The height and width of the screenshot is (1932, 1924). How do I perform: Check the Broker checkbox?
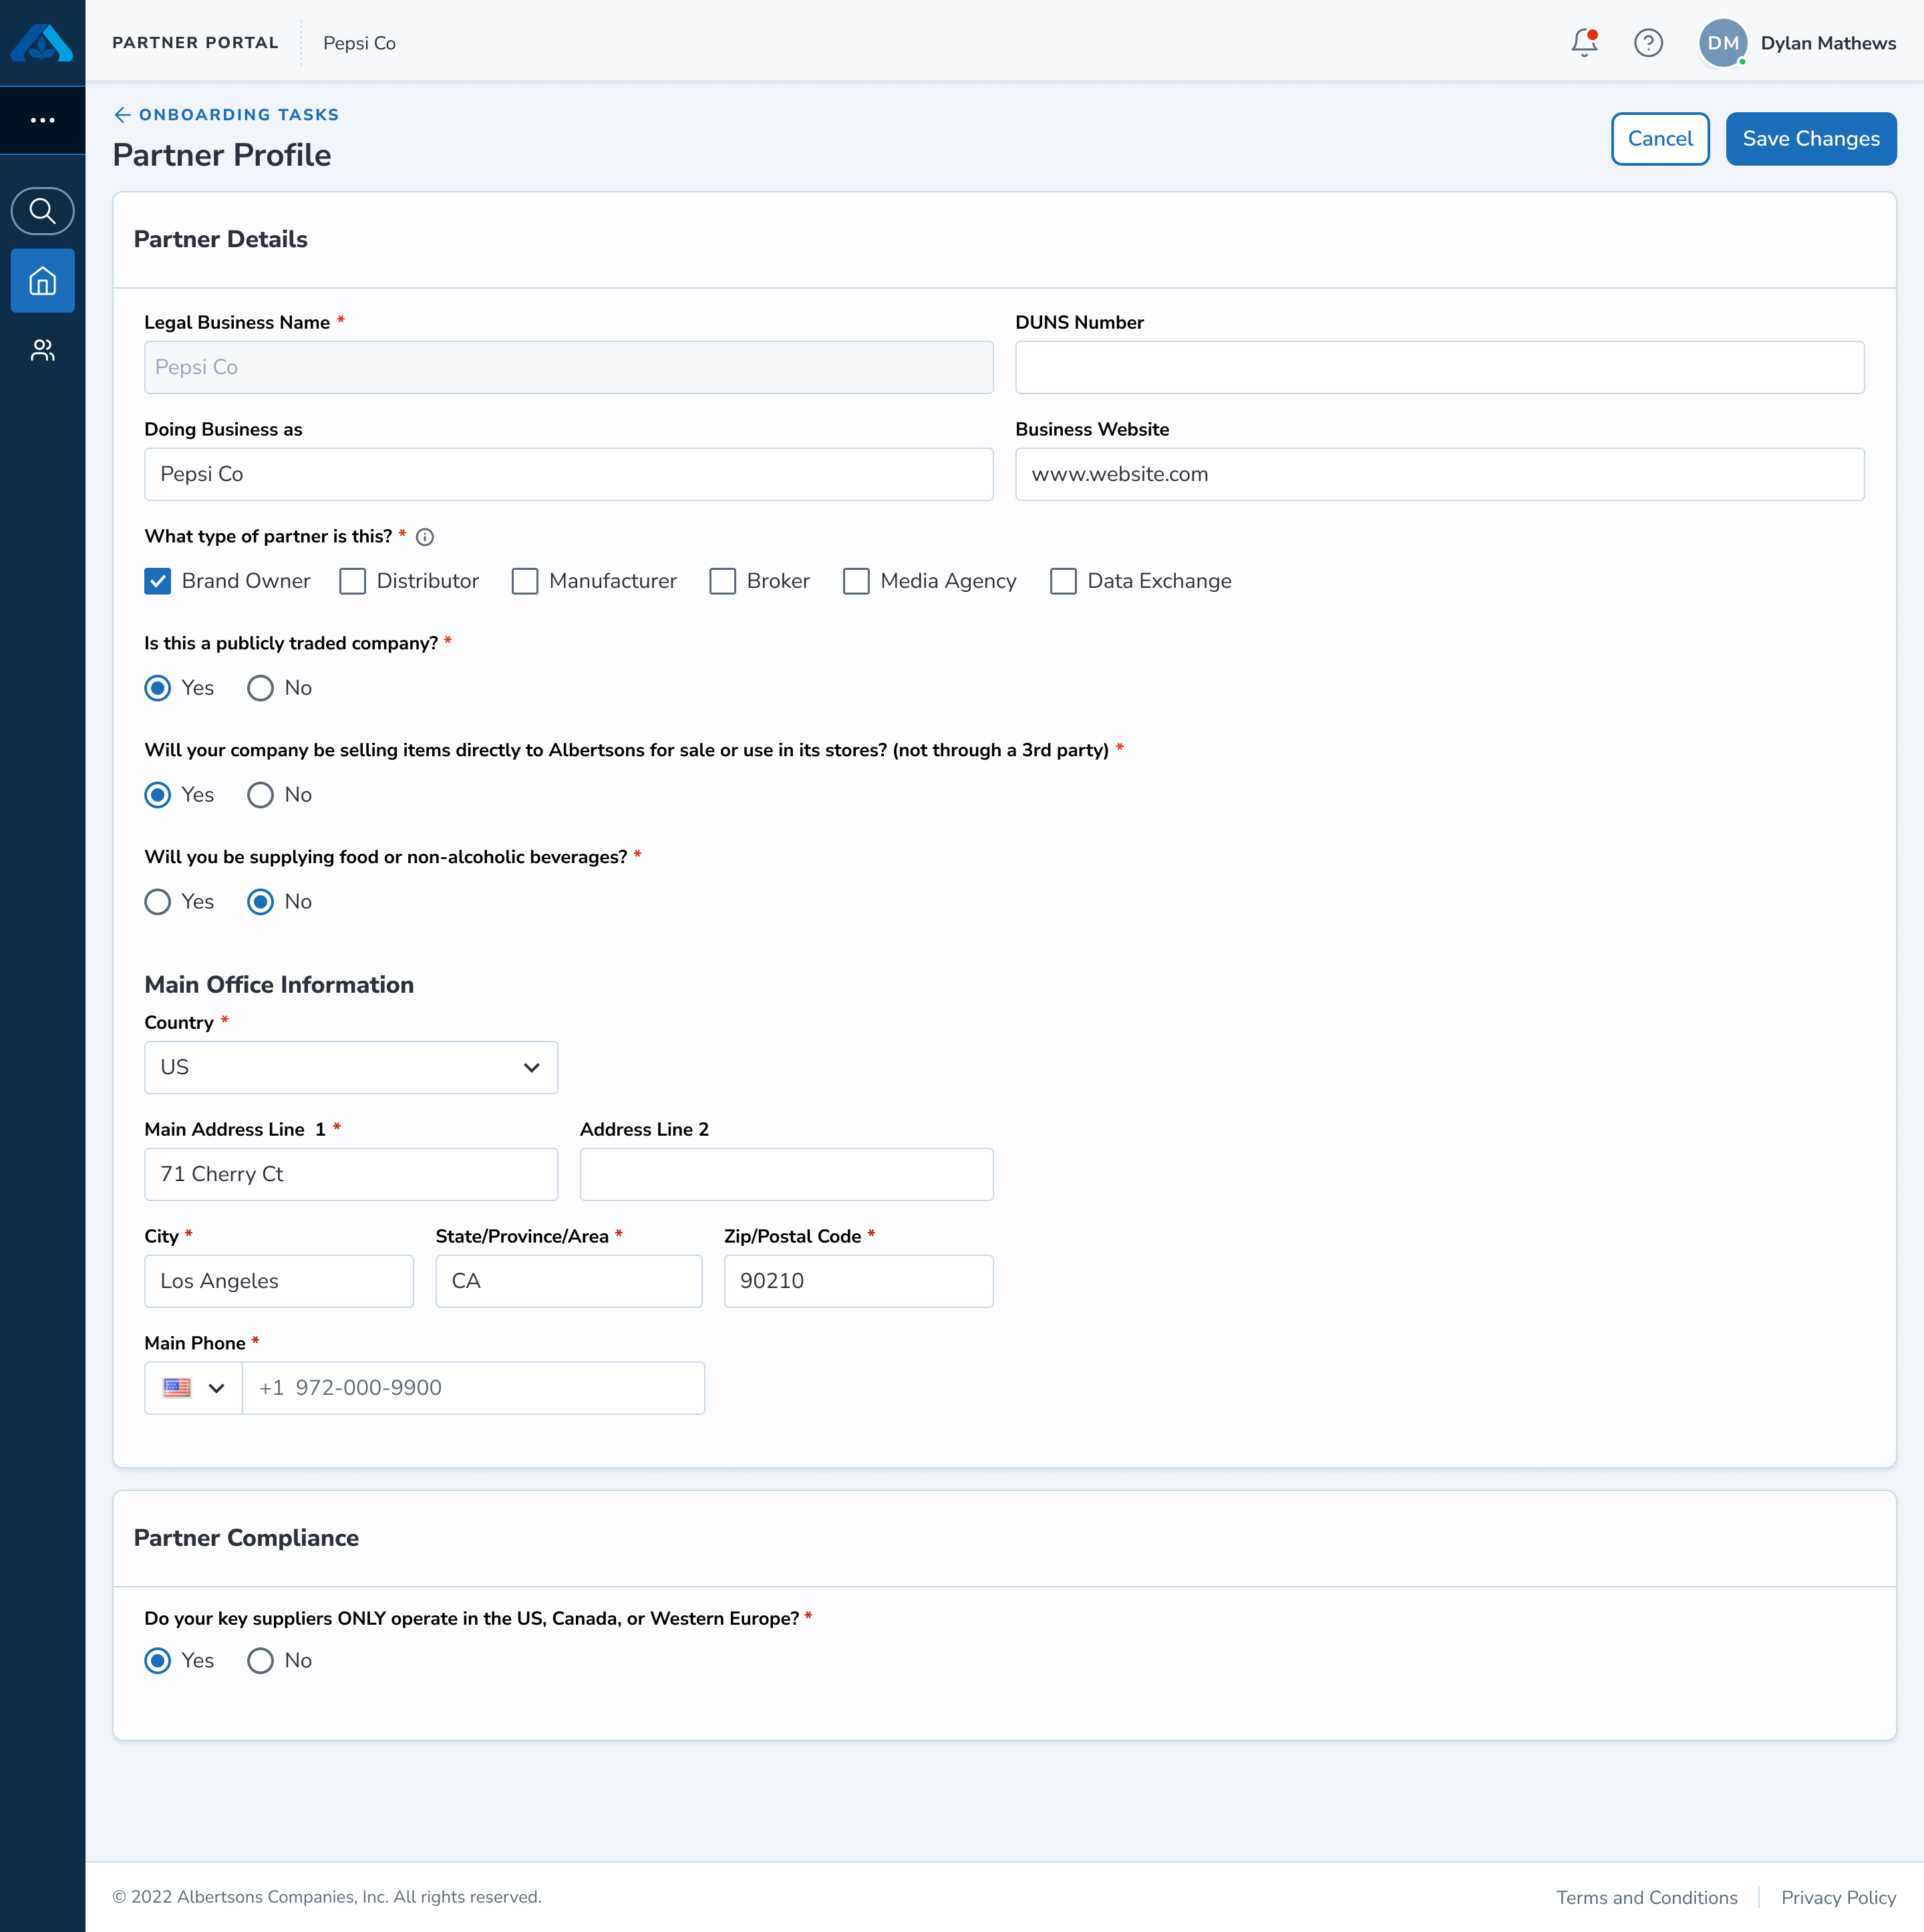(x=723, y=581)
